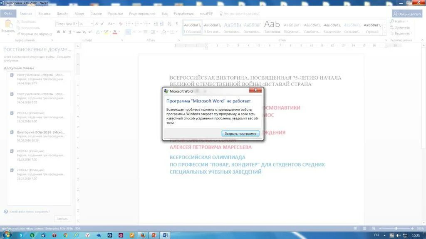
Task: Toggle underline formatting (Ч)
Action: point(70,32)
